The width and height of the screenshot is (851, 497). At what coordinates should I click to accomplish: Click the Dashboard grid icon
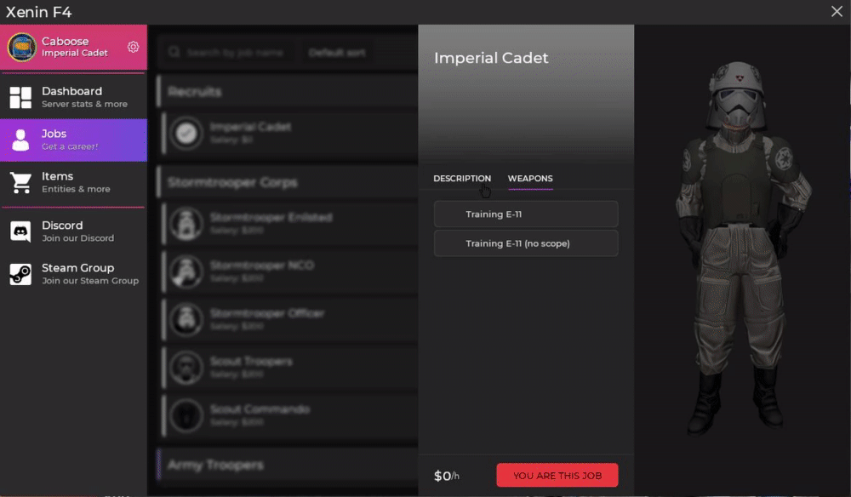coord(20,98)
